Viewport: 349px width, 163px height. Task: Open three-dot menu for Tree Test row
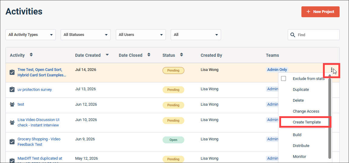tap(332, 70)
